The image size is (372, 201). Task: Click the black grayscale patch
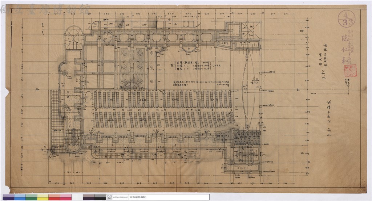click(x=100, y=197)
